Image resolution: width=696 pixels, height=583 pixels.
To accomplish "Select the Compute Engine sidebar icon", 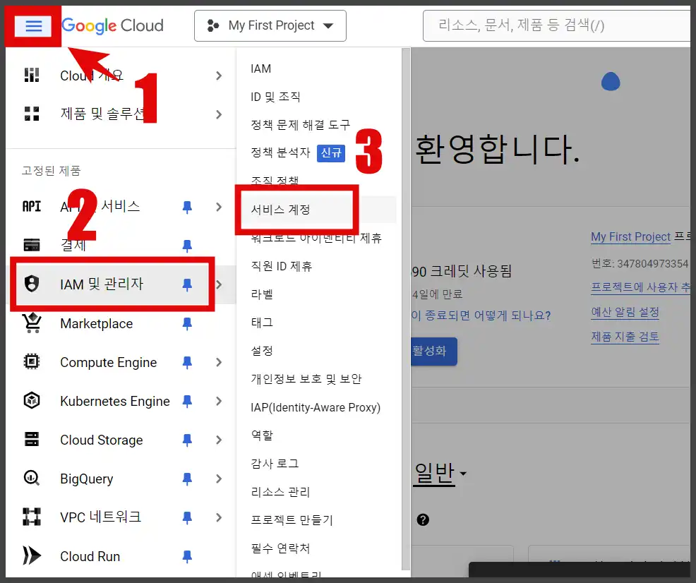I will pyautogui.click(x=31, y=362).
